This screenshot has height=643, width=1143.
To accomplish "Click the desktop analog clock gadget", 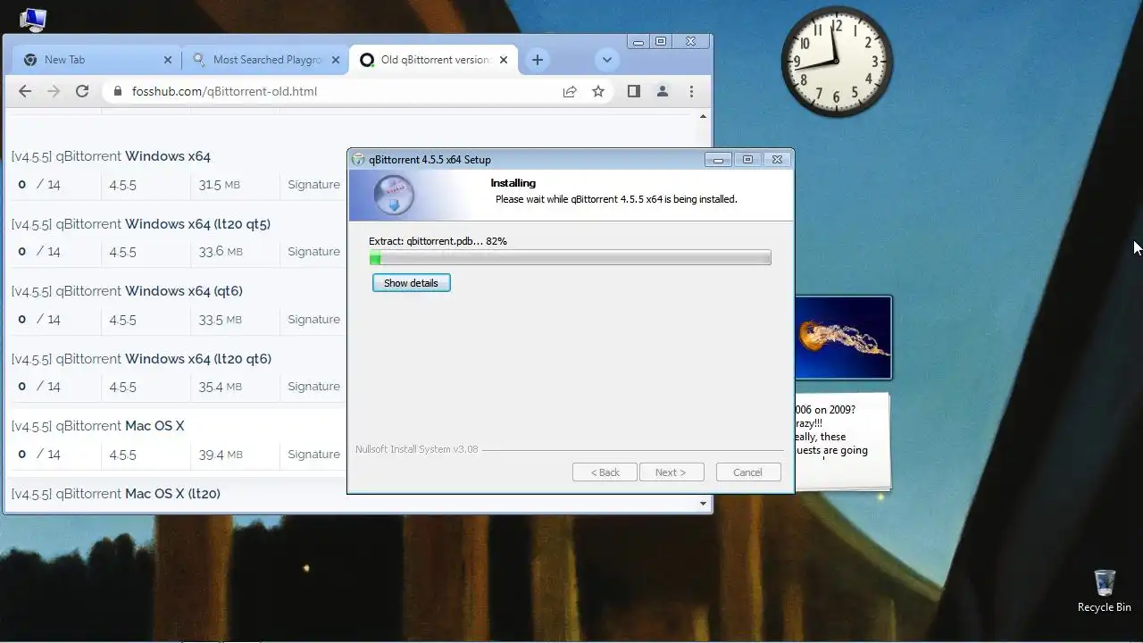I will click(x=837, y=62).
